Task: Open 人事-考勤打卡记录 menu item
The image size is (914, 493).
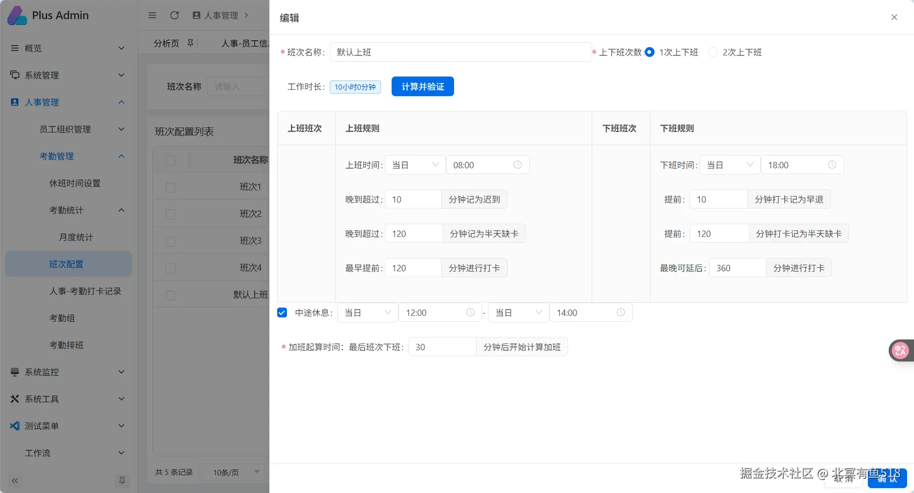Action: [85, 291]
